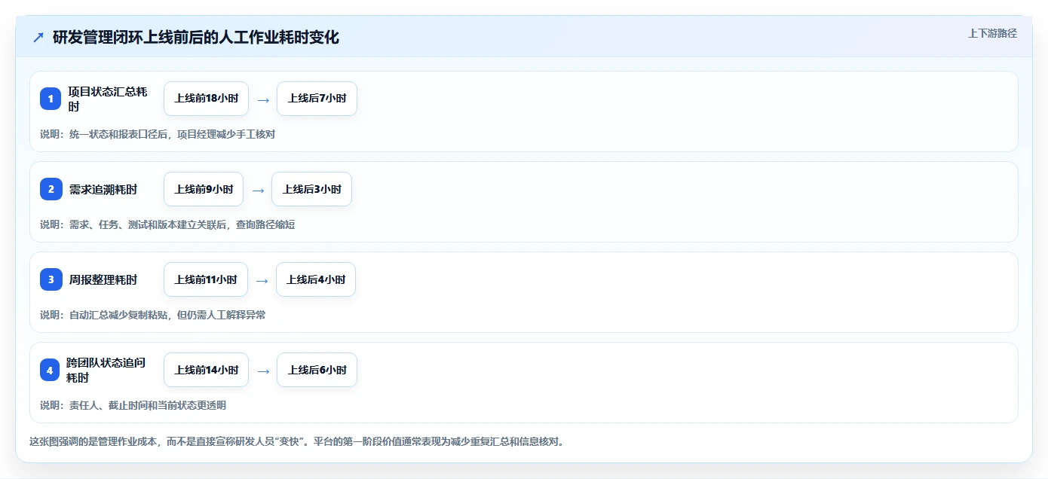
Task: Click the number 3 badge
Action: click(x=51, y=279)
